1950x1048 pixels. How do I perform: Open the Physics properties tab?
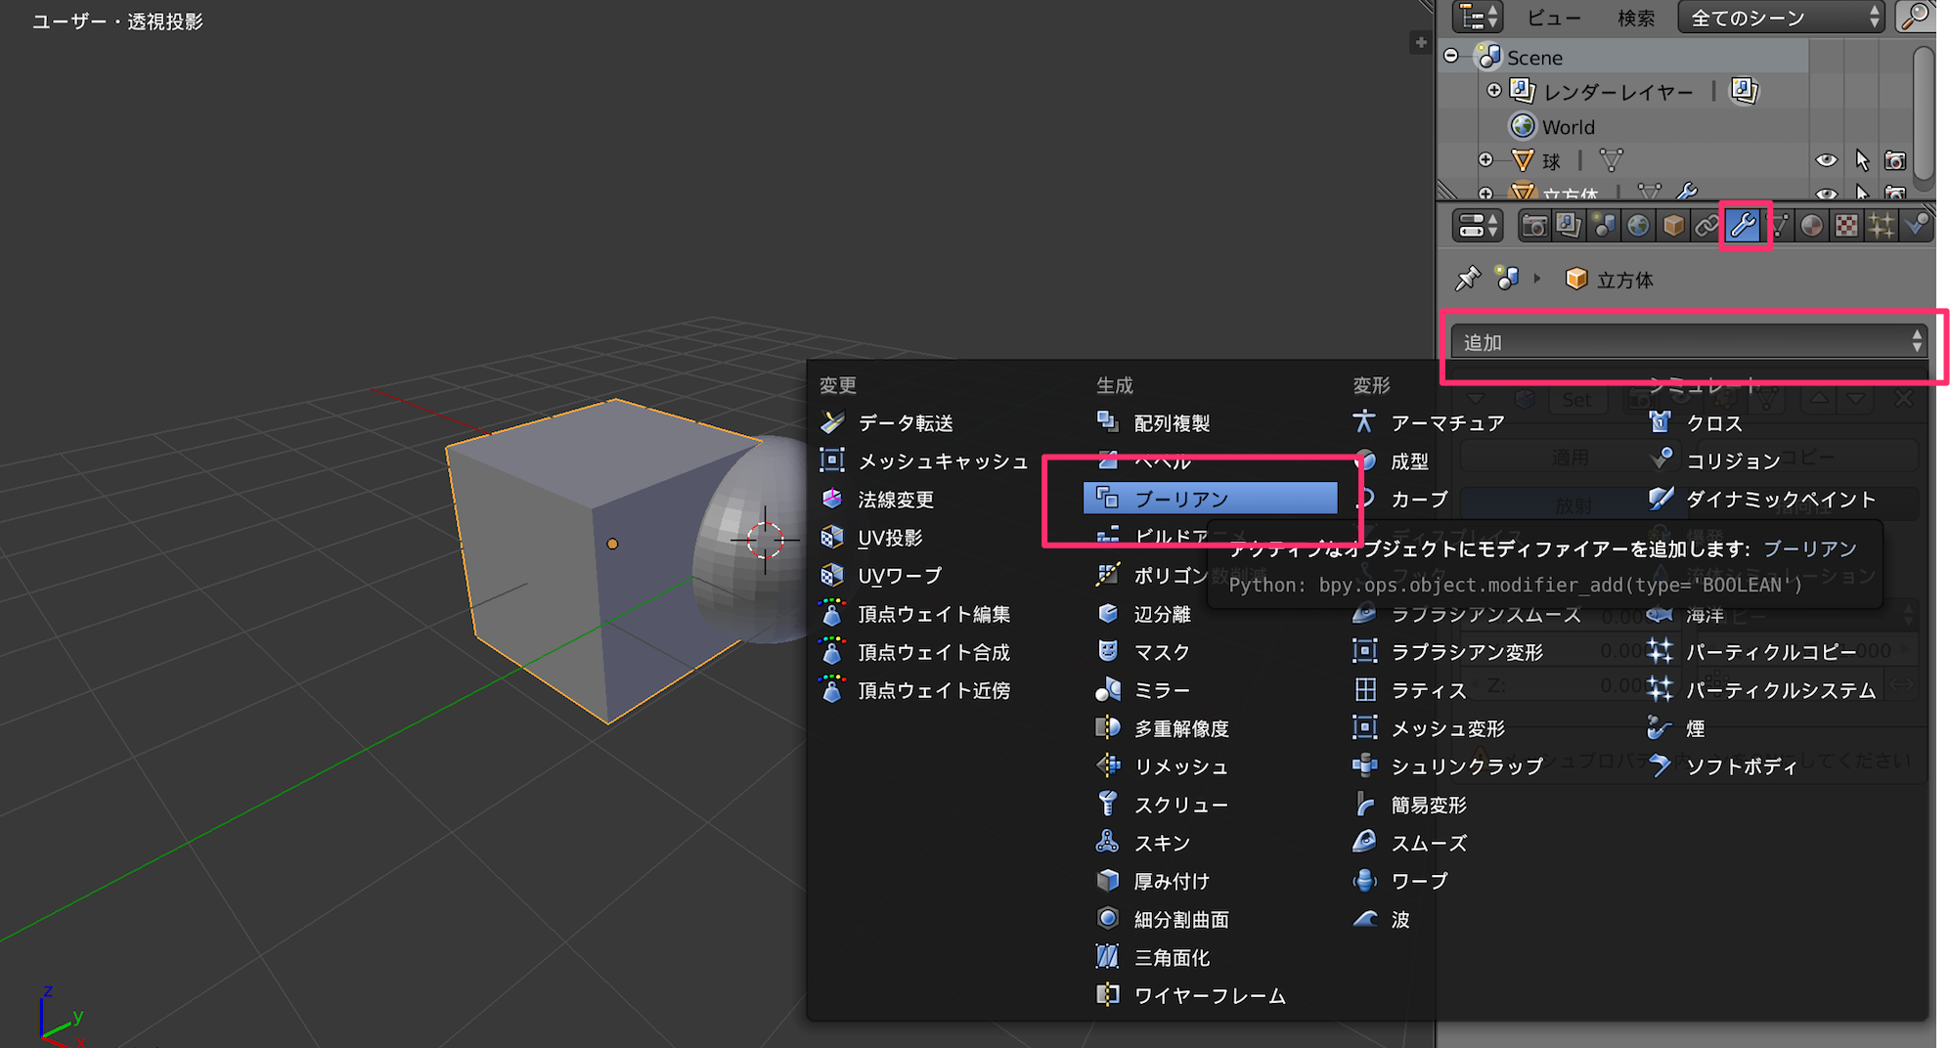tap(1916, 226)
